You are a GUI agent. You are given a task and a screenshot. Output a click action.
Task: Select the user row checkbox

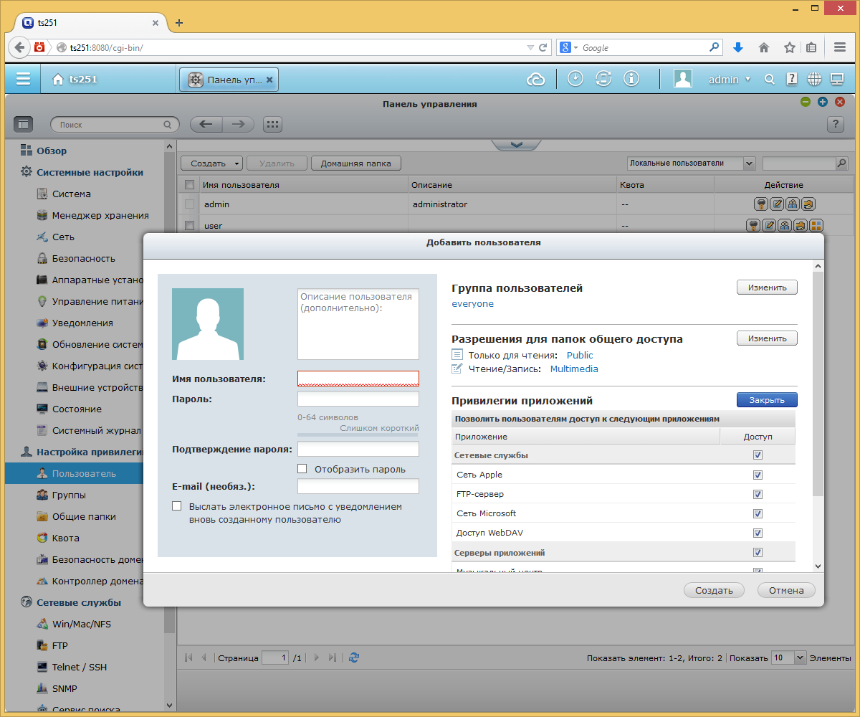190,225
